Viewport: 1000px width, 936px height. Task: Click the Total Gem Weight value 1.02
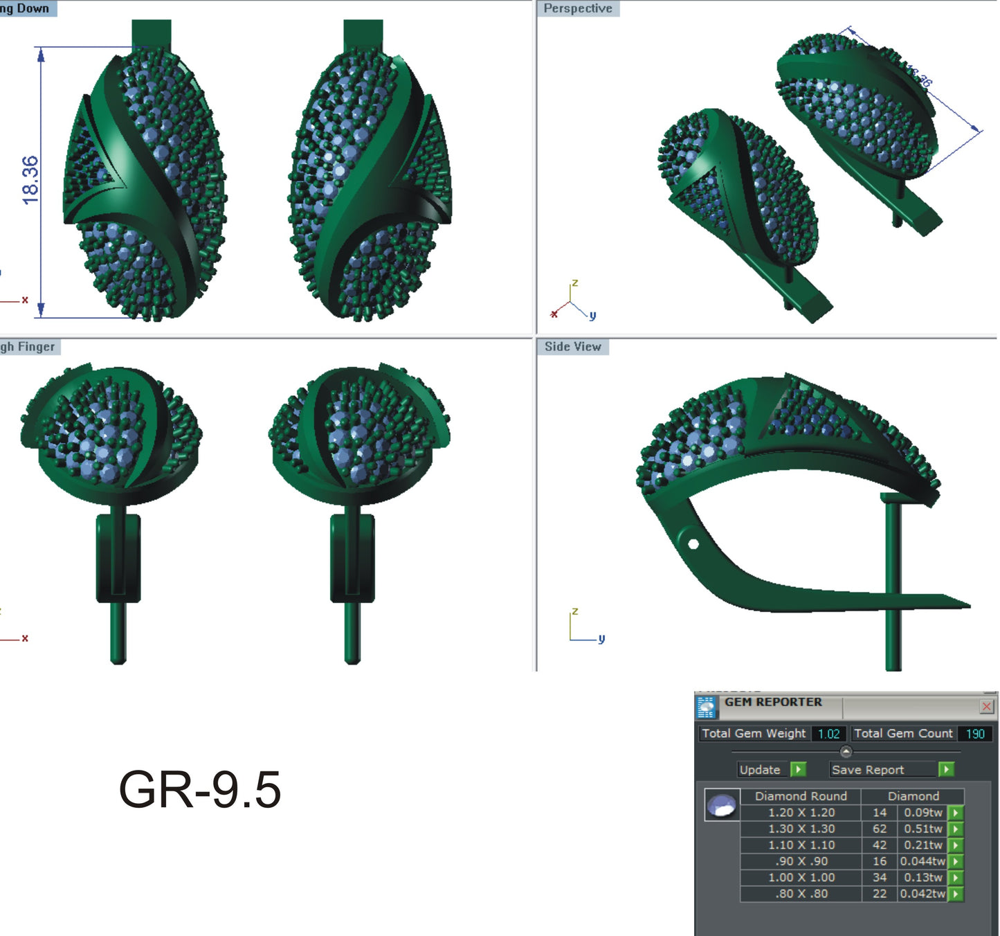coord(828,734)
